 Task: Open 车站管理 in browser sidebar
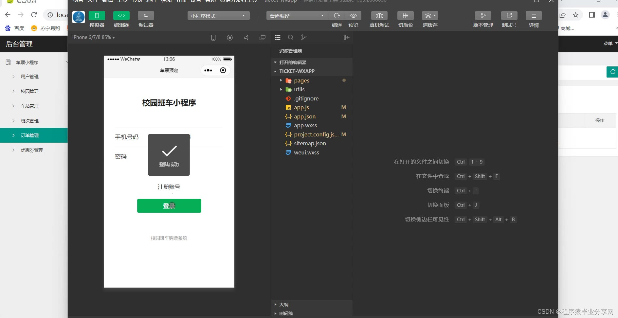[34, 106]
